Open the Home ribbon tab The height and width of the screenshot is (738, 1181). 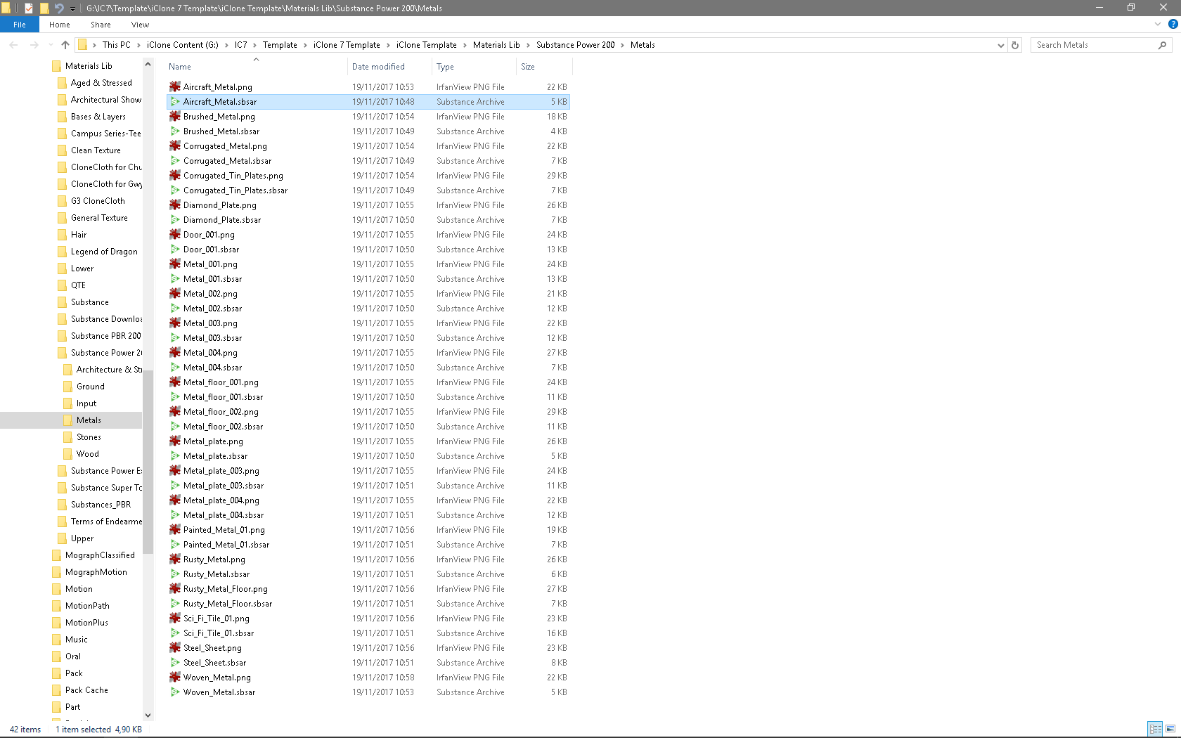click(x=60, y=25)
